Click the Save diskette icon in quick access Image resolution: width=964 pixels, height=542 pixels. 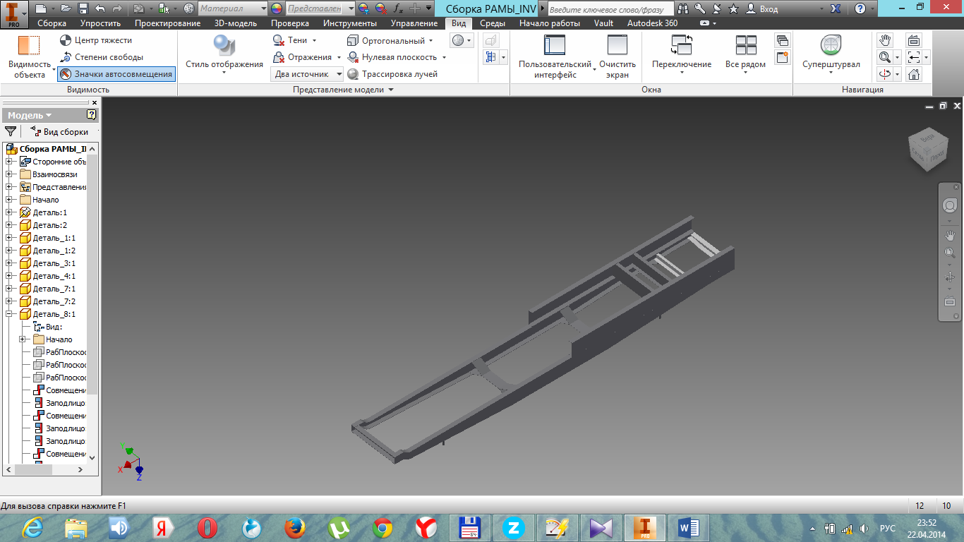point(83,8)
